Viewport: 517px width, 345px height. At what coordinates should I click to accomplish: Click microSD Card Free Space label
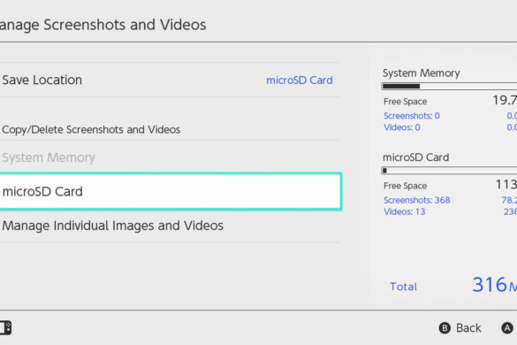(x=406, y=186)
